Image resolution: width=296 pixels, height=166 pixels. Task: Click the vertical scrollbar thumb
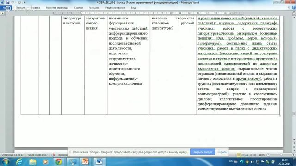pos(294,114)
